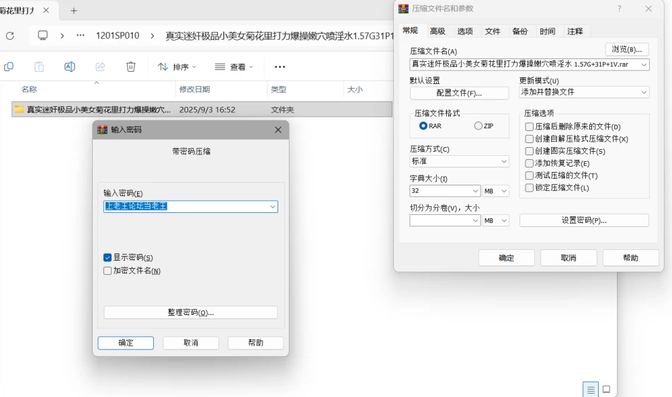Click the 1201SP010 breadcrumb in address bar

point(118,36)
